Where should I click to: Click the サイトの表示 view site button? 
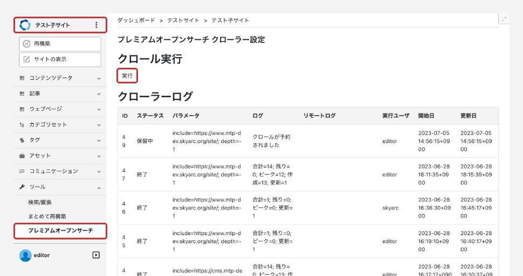click(60, 59)
